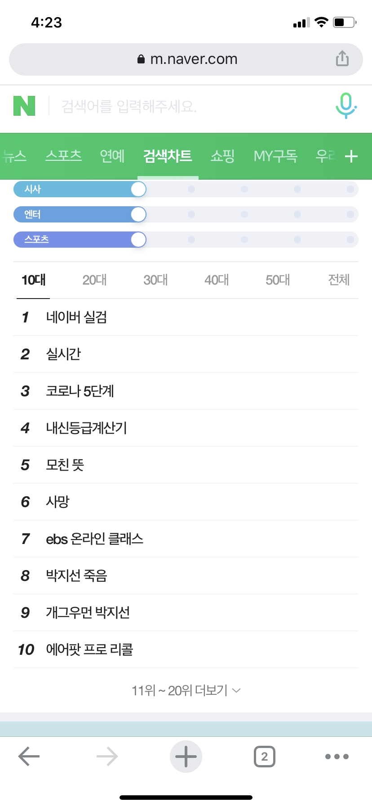The height and width of the screenshot is (807, 372).
Task: Tap the Naver N logo
Action: [24, 106]
